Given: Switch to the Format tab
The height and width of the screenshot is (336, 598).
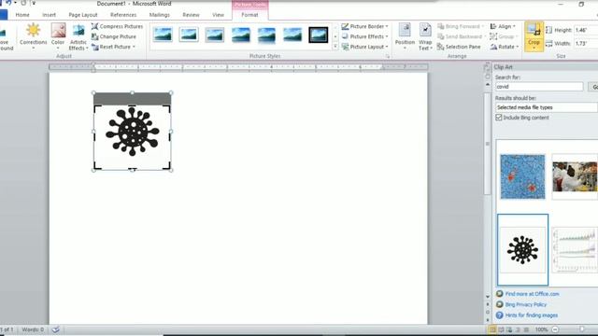Looking at the screenshot, I should (x=249, y=15).
